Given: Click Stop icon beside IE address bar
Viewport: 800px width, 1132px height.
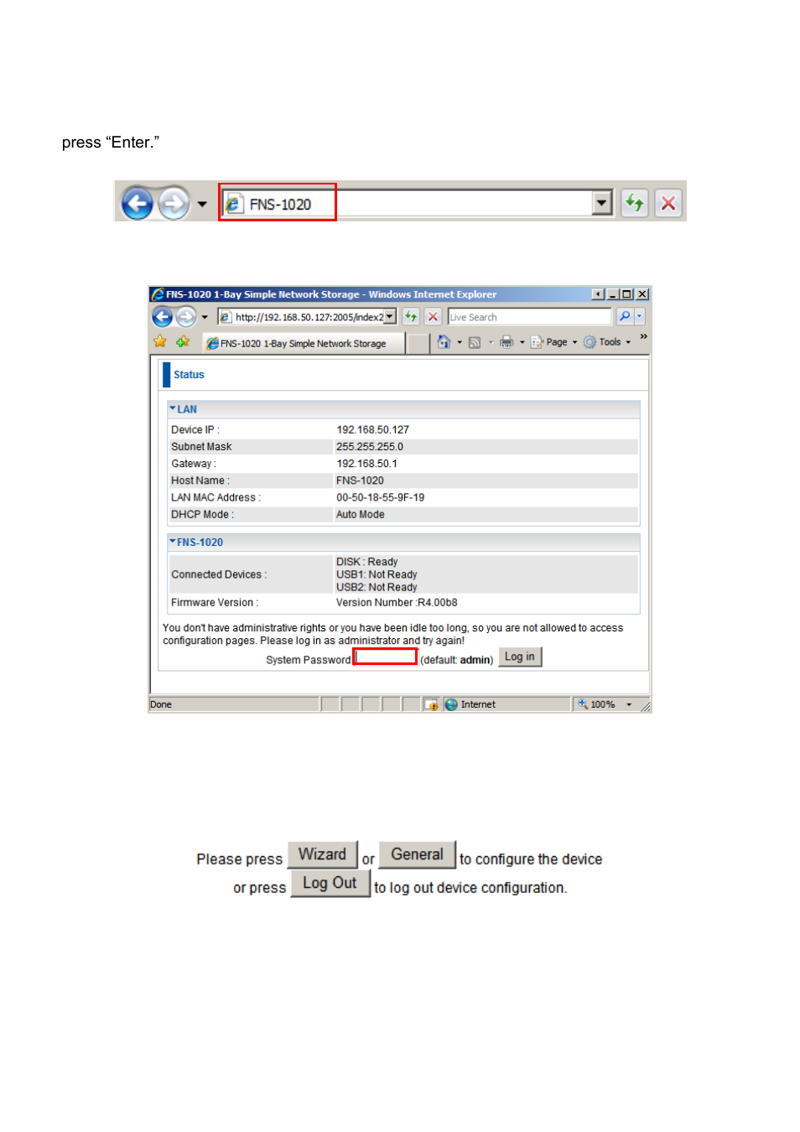Looking at the screenshot, I should (433, 317).
